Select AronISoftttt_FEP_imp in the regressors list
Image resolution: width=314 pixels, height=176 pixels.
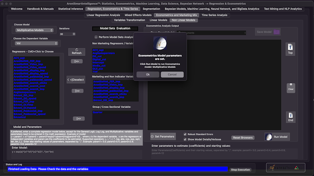[27, 61]
